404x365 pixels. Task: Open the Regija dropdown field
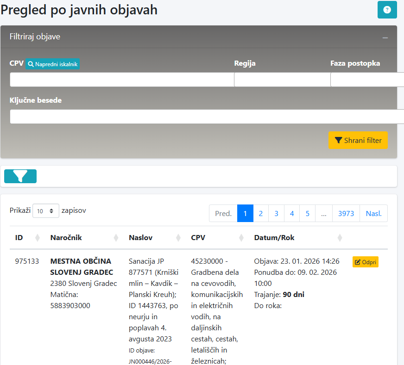(282, 80)
